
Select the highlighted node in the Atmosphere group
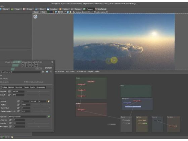(x=133, y=107)
